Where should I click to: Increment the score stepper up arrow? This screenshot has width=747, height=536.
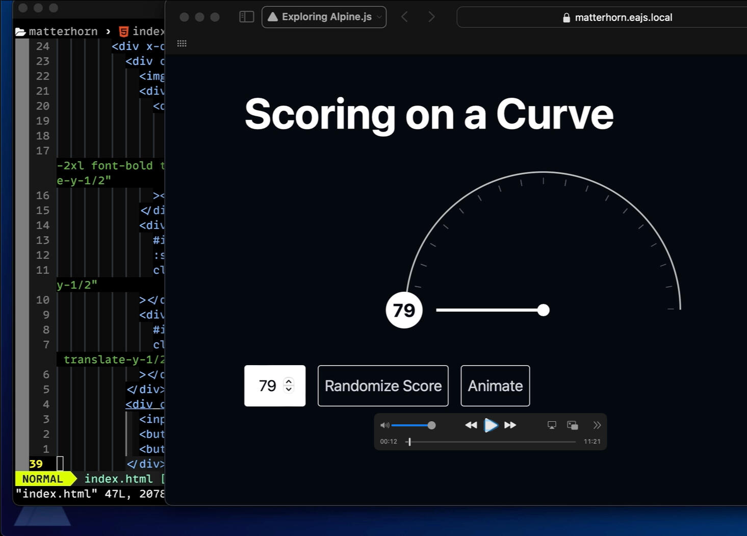point(289,381)
